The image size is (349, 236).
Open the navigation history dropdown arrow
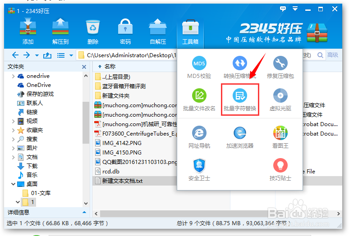(37, 55)
